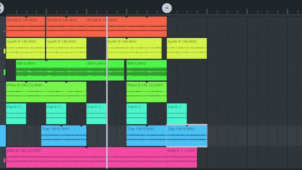Select the third Pad B clip

(x=96, y=114)
